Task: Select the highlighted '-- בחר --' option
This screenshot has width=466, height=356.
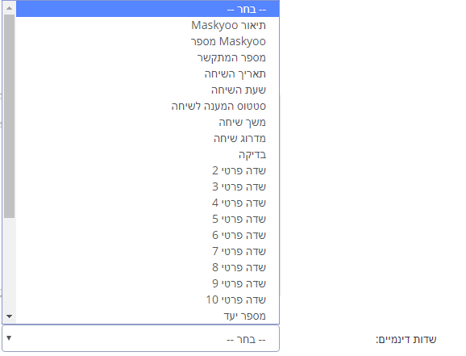Action: pyautogui.click(x=148, y=9)
